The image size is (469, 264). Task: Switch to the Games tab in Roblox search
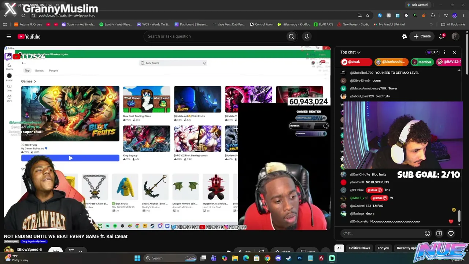point(39,71)
